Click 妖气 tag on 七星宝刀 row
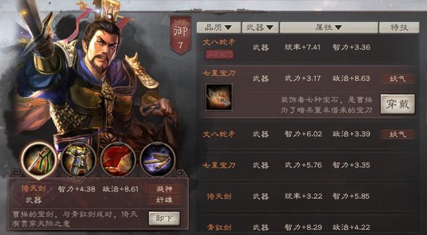Screen dimensions: 427x235 [398, 79]
